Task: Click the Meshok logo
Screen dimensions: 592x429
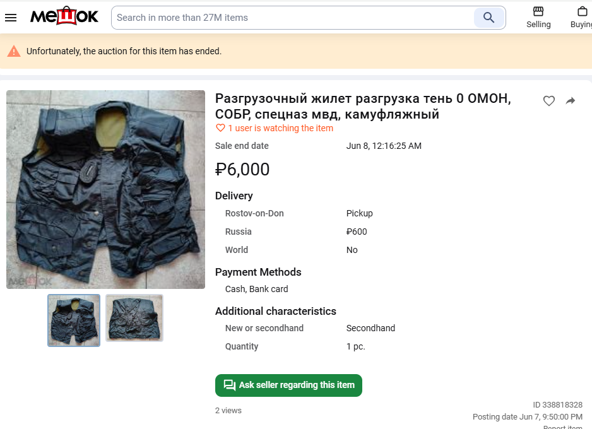Action: coord(64,17)
